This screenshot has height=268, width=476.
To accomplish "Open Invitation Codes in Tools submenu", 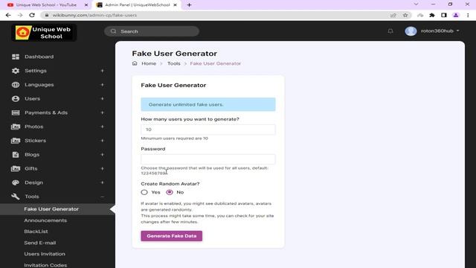I will tap(45, 265).
